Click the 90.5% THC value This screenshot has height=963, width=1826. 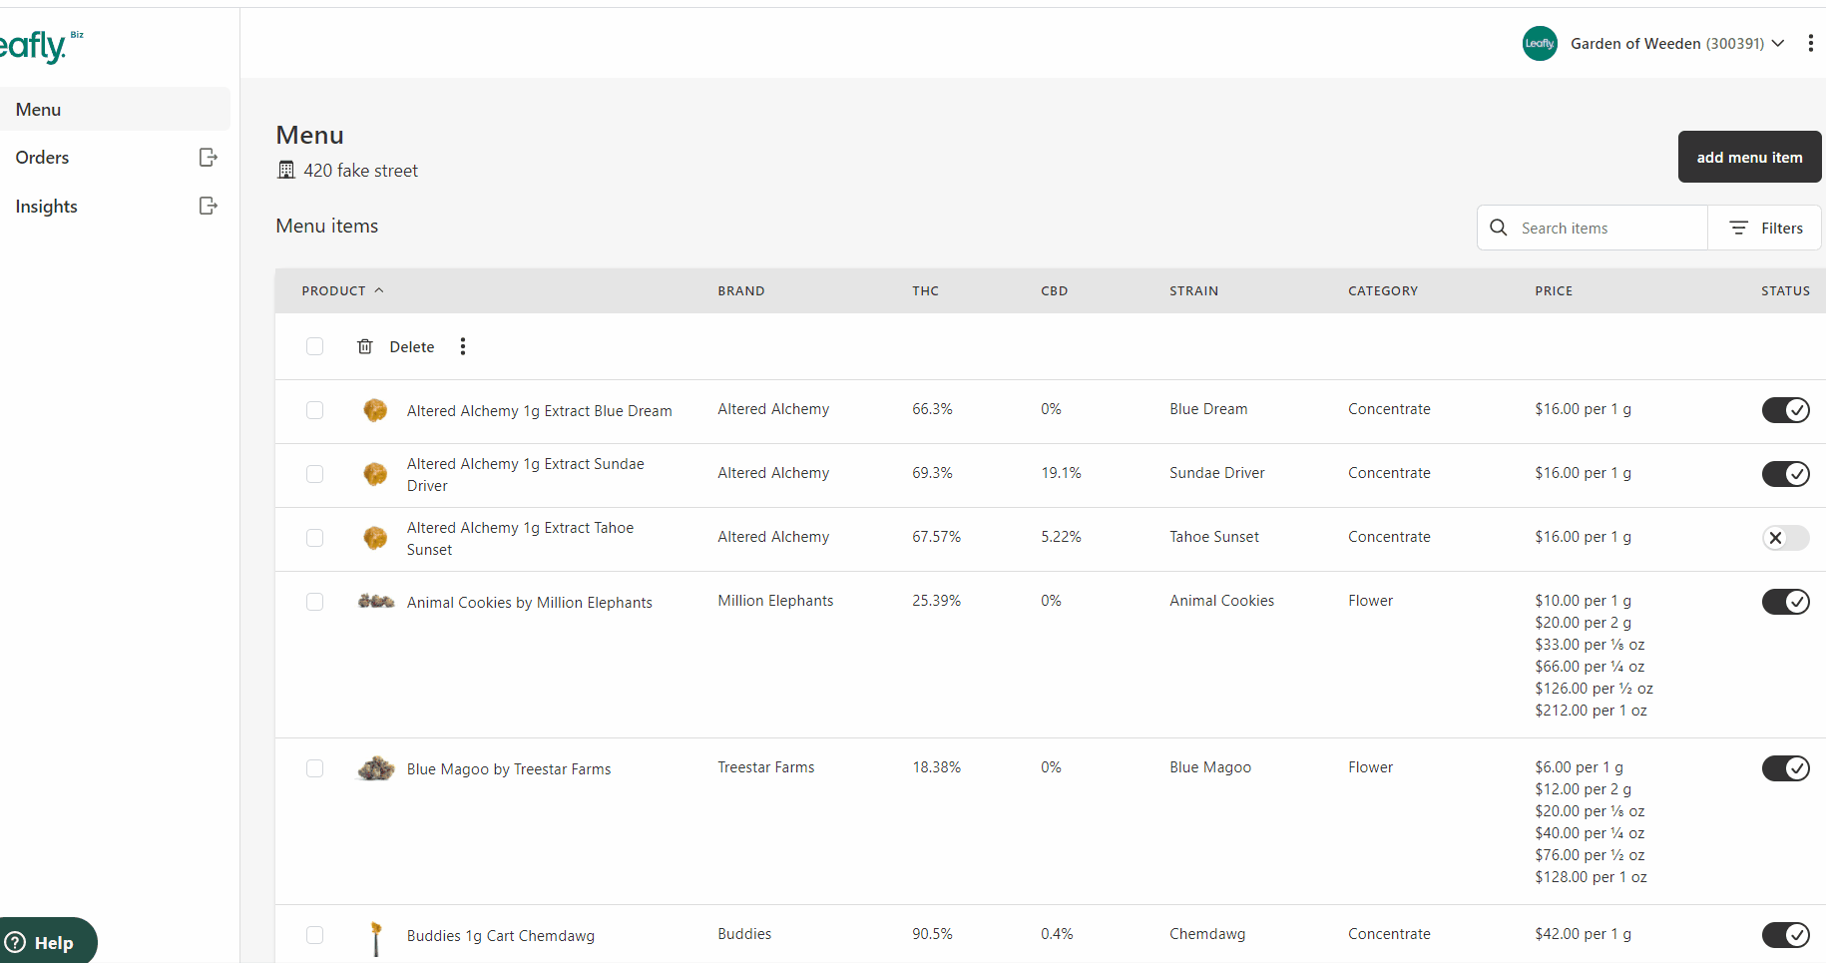[x=932, y=933]
